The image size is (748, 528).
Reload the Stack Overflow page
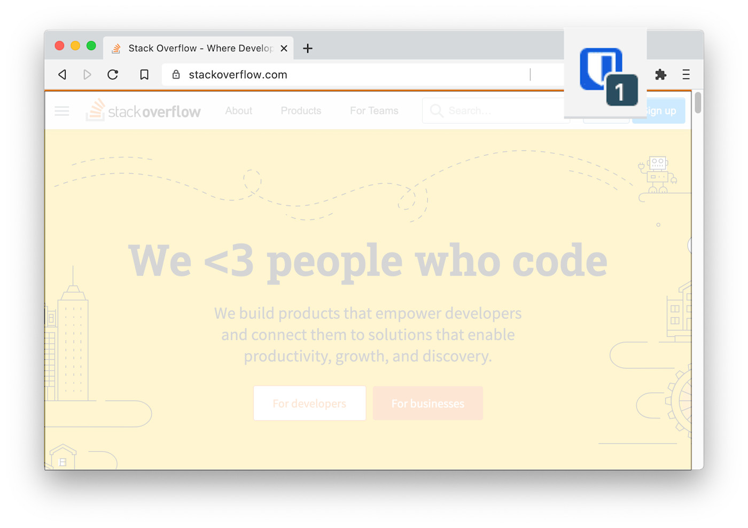tap(113, 74)
